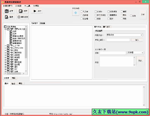Click the second command icon under 网页命令大全

(x=11, y=34)
